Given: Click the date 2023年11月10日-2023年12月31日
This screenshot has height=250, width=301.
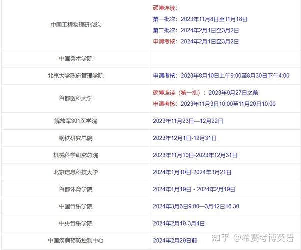Looking at the screenshot, I should pos(195,155).
